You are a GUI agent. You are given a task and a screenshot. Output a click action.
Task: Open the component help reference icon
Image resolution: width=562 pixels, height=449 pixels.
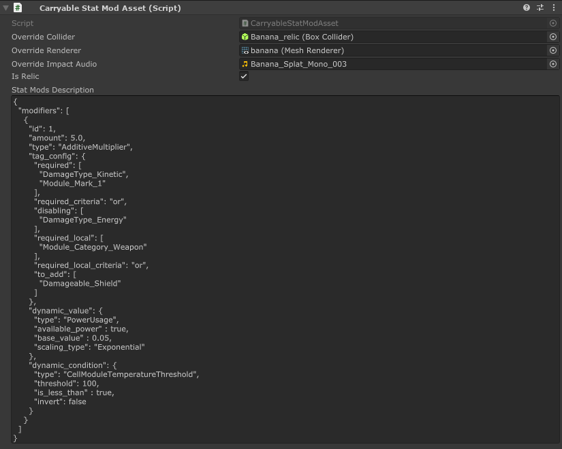(527, 8)
